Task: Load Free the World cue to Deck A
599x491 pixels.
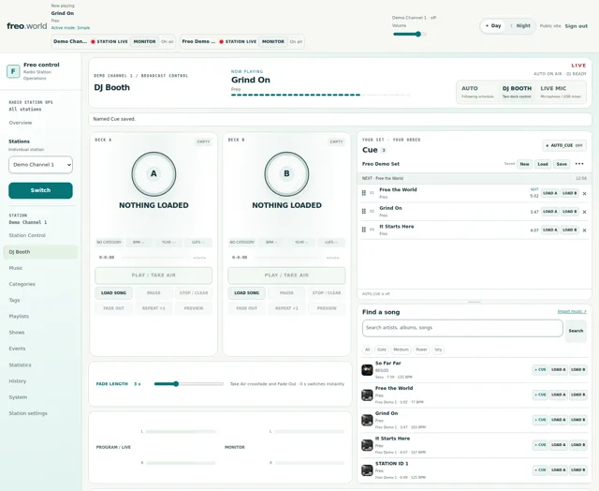Action: pyautogui.click(x=549, y=193)
